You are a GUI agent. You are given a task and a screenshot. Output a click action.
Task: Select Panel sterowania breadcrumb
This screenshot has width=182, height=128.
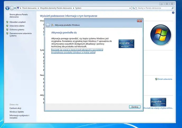tap(29, 8)
